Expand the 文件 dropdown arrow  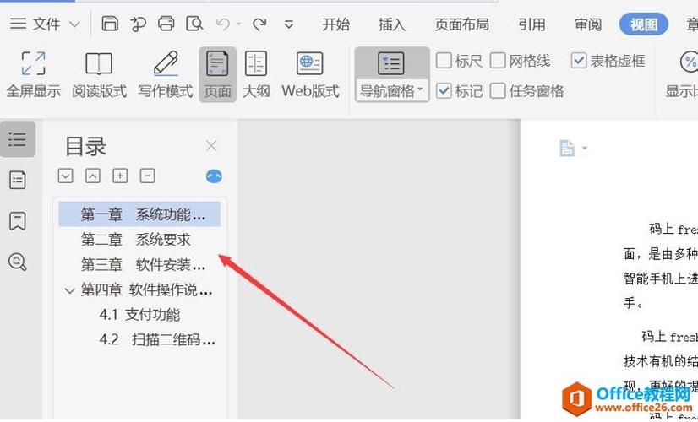coord(74,24)
